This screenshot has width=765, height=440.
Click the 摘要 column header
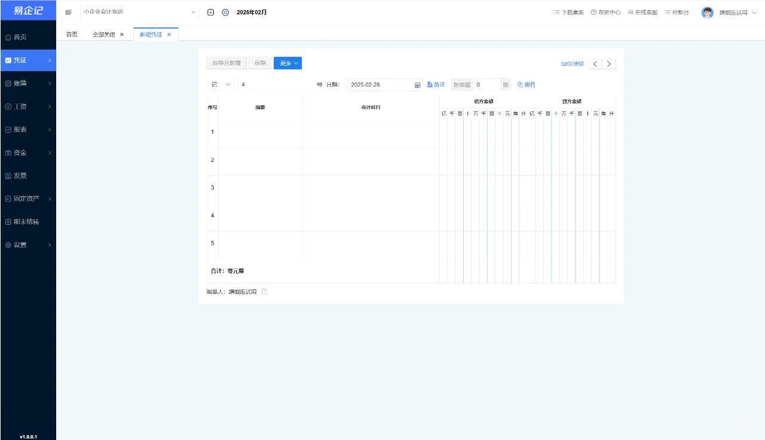(x=260, y=108)
